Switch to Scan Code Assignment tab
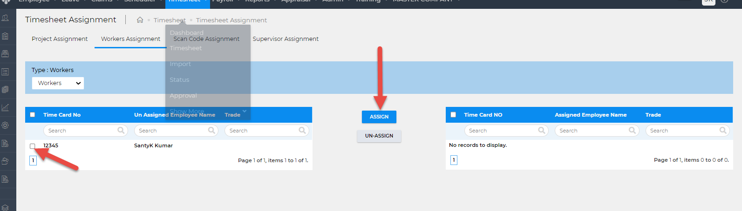742x211 pixels. tap(206, 39)
